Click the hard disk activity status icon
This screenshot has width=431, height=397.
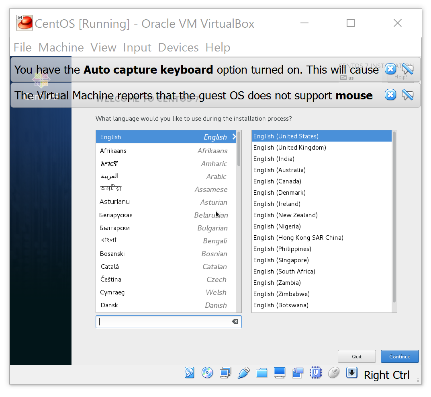[190, 373]
